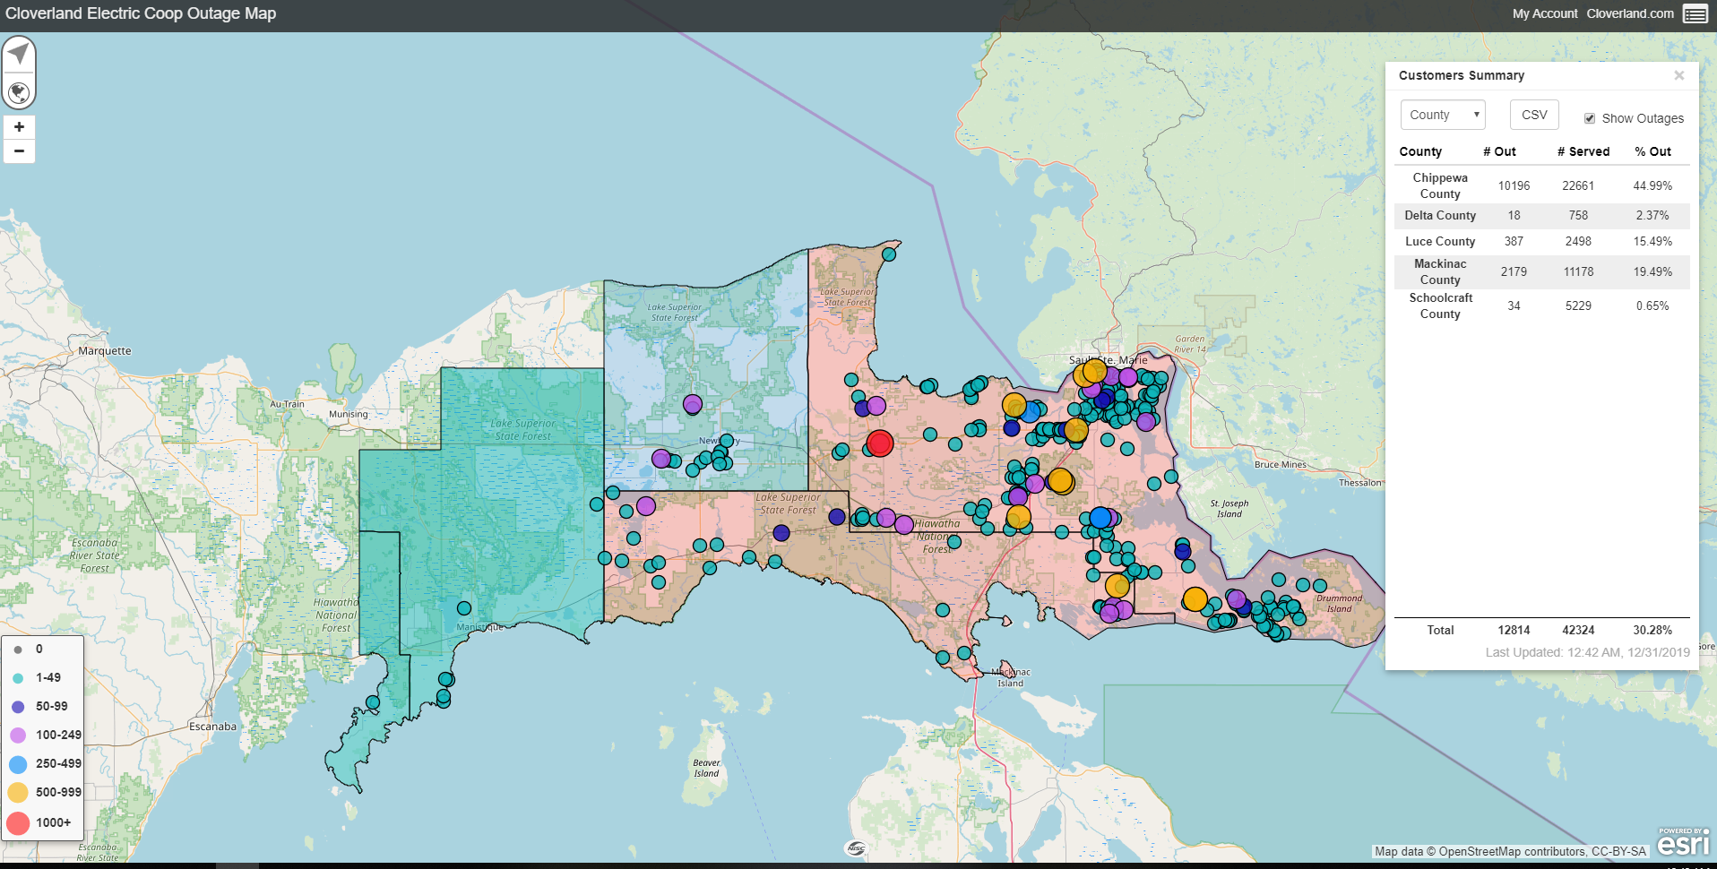Select the Mackinac County row
The width and height of the screenshot is (1717, 869).
(x=1541, y=271)
